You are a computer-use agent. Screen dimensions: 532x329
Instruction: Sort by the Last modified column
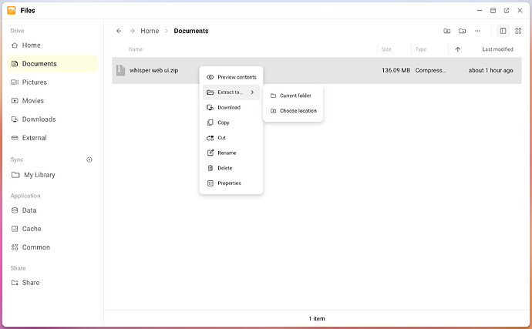498,49
